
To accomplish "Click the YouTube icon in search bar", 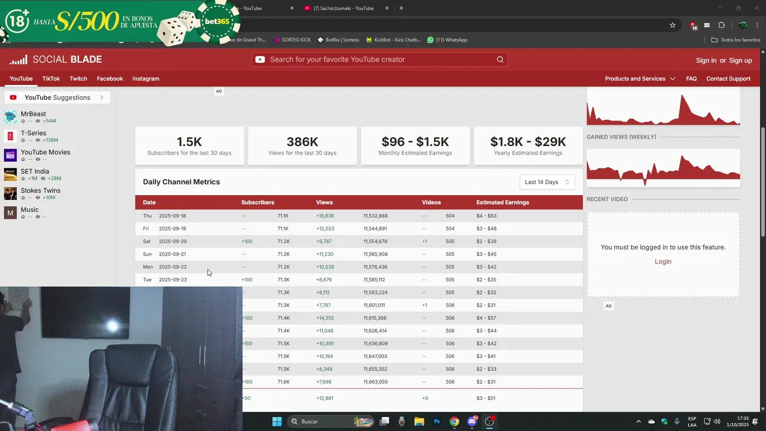I will pos(260,59).
